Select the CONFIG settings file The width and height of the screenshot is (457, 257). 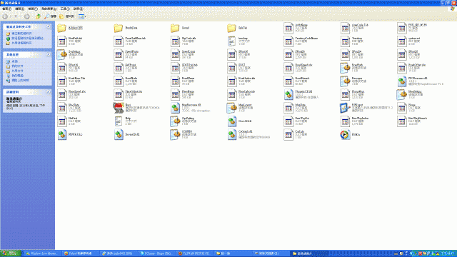(x=175, y=135)
